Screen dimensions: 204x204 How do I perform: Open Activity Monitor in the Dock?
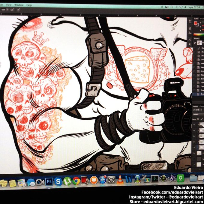[155, 178]
